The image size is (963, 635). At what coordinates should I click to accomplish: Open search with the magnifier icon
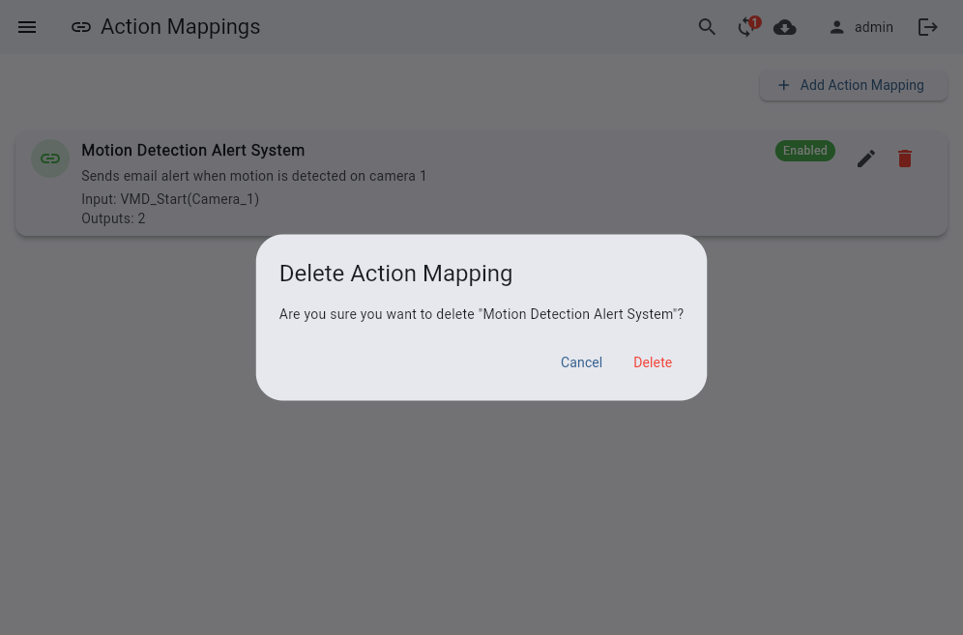click(x=707, y=27)
